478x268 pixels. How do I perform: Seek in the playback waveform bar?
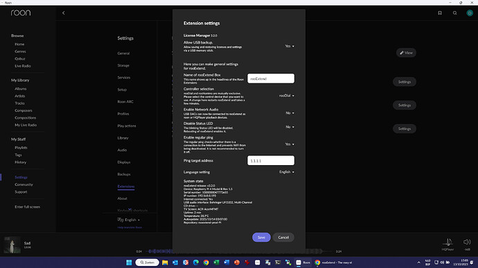click(x=238, y=251)
